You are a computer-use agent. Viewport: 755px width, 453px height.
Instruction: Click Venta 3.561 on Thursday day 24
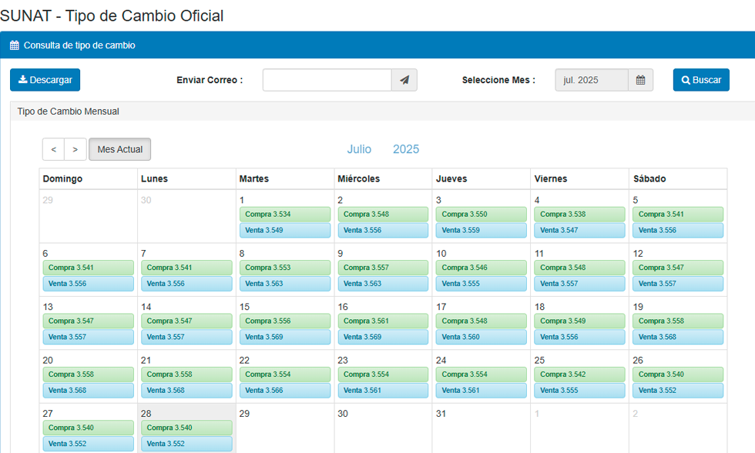481,390
